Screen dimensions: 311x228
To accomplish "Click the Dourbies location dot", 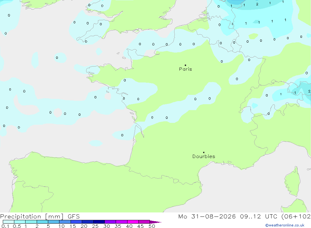I will click(x=204, y=152).
